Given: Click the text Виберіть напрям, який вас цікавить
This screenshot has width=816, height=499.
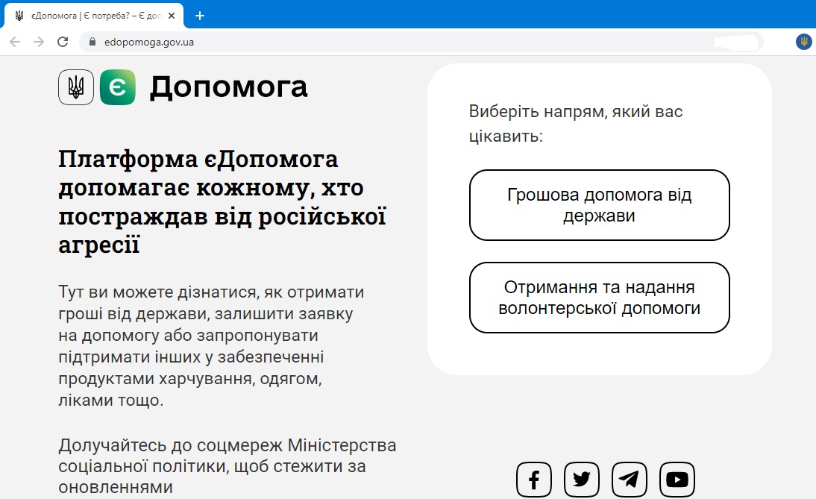Looking at the screenshot, I should click(x=576, y=124).
